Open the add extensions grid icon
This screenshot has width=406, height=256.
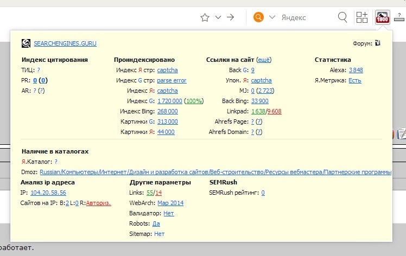tap(362, 17)
